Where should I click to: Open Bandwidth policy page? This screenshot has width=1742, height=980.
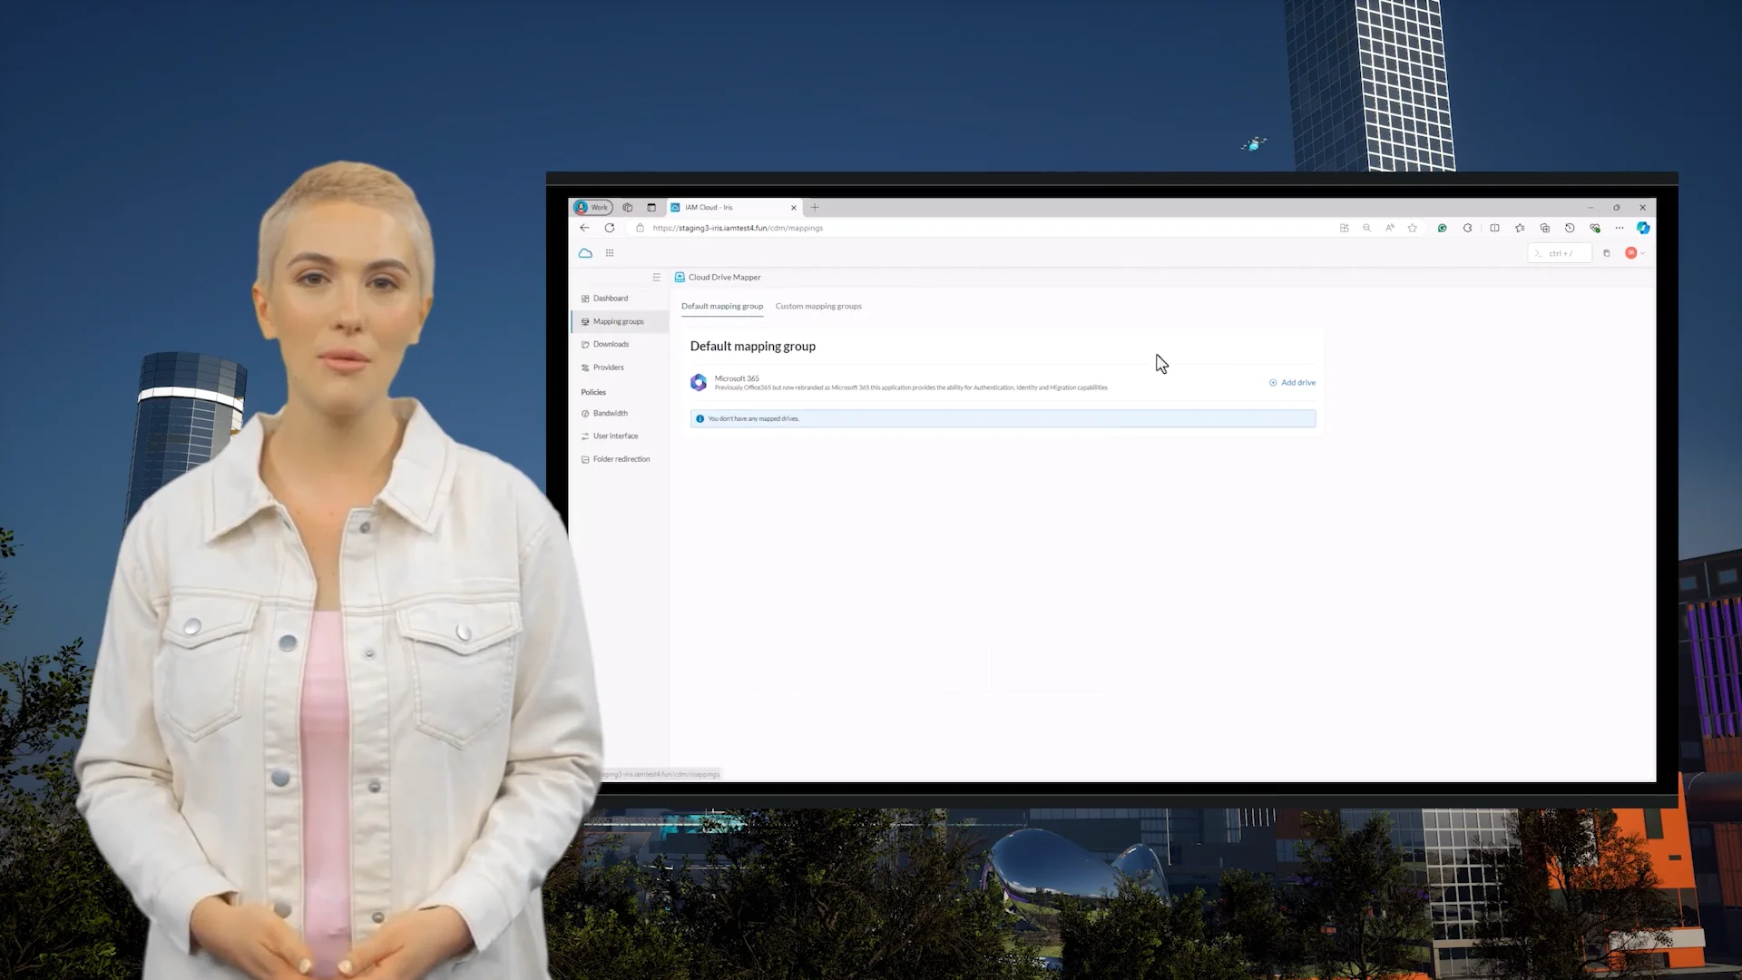click(x=610, y=414)
